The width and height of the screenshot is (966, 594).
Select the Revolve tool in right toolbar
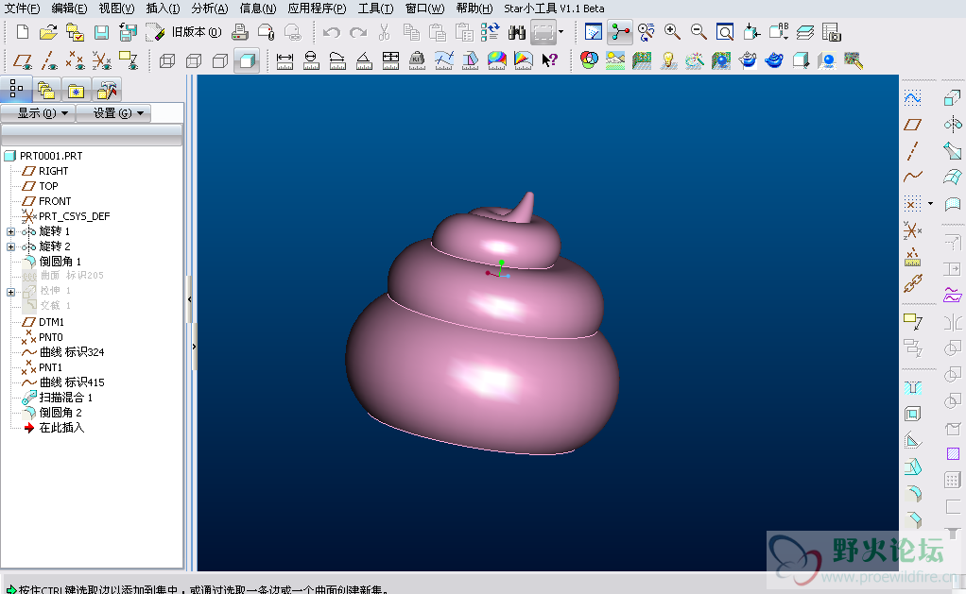952,124
